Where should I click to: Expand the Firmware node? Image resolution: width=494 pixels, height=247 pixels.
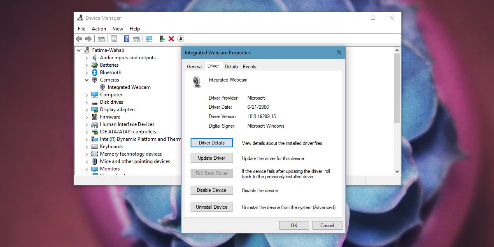[x=86, y=117]
